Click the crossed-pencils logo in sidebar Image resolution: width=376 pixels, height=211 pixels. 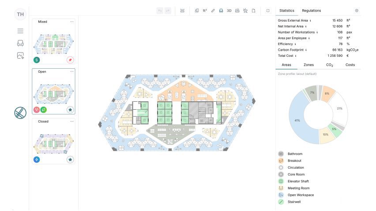[20, 113]
